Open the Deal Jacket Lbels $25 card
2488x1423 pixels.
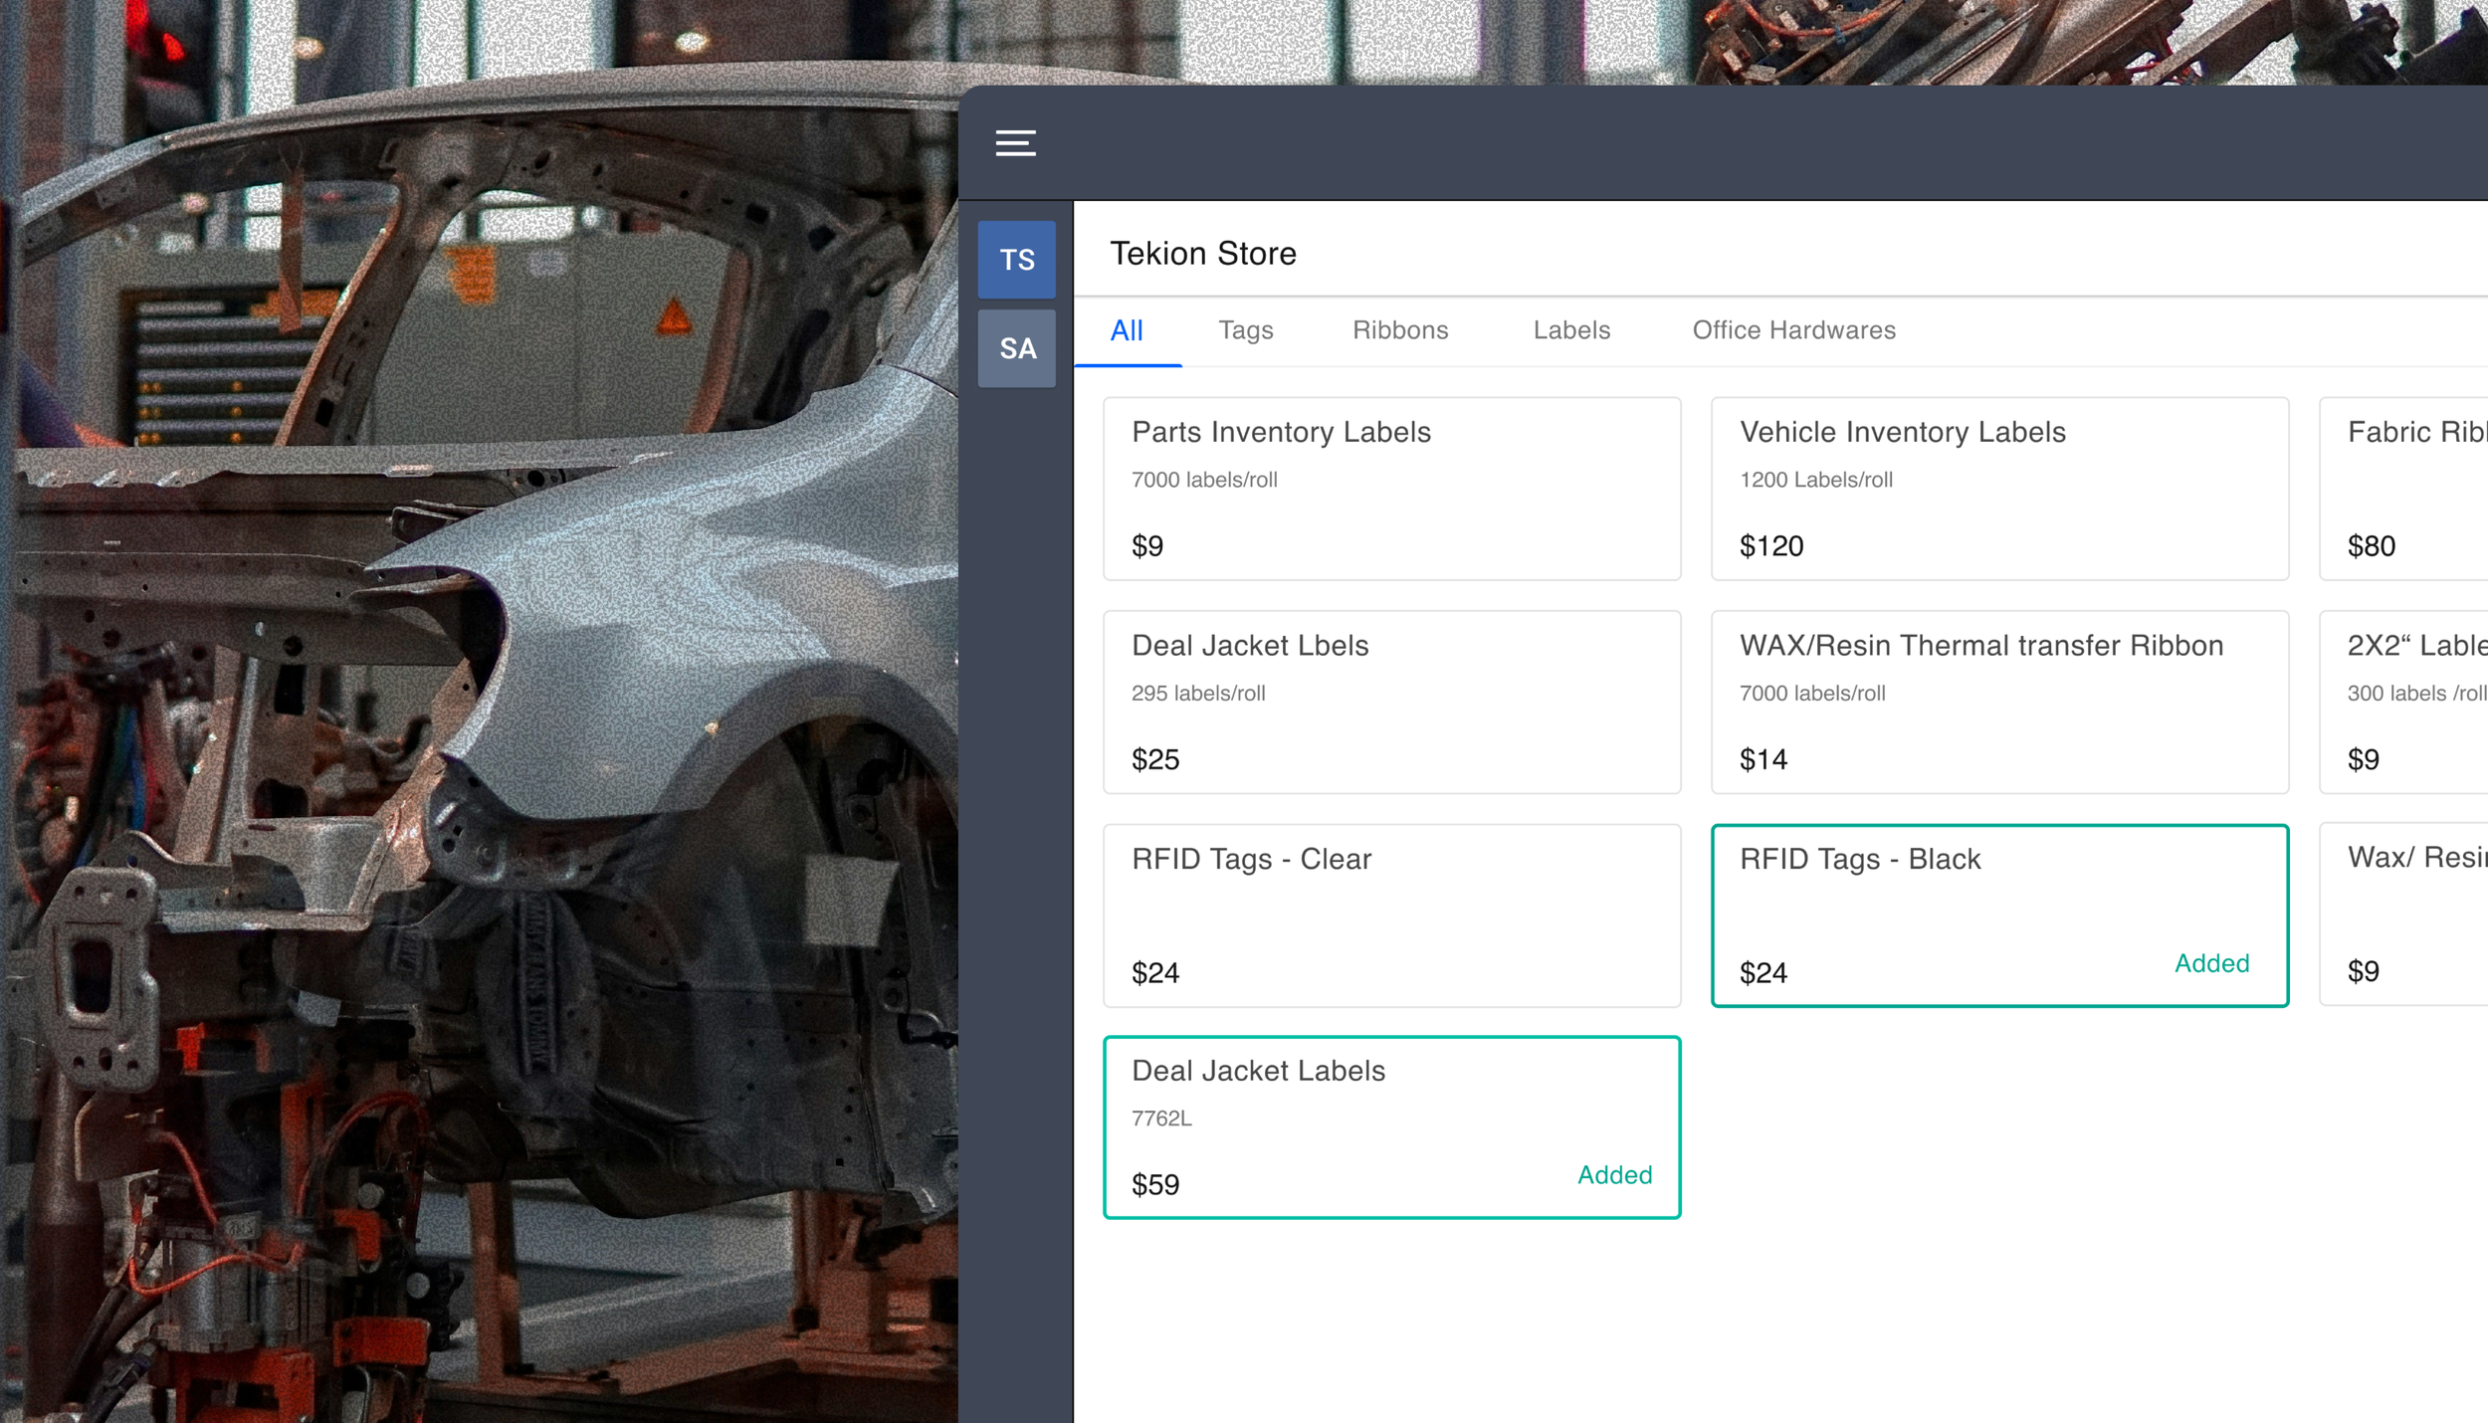pyautogui.click(x=1391, y=702)
